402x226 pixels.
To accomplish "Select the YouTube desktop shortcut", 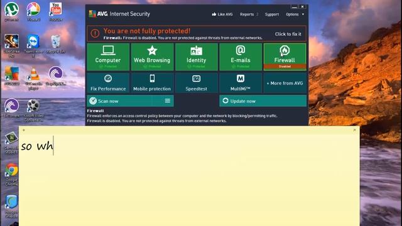I will point(56,12).
